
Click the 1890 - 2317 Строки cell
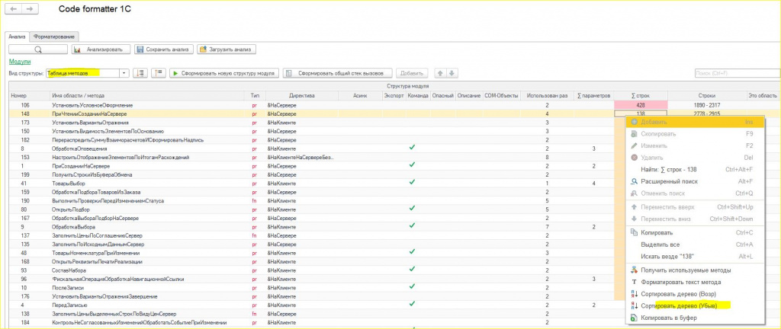pos(707,105)
